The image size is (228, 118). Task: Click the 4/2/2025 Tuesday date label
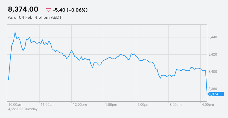[23, 109]
